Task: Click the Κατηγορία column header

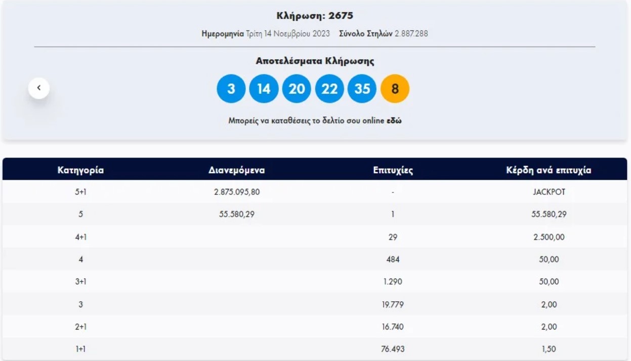Action: (80, 170)
